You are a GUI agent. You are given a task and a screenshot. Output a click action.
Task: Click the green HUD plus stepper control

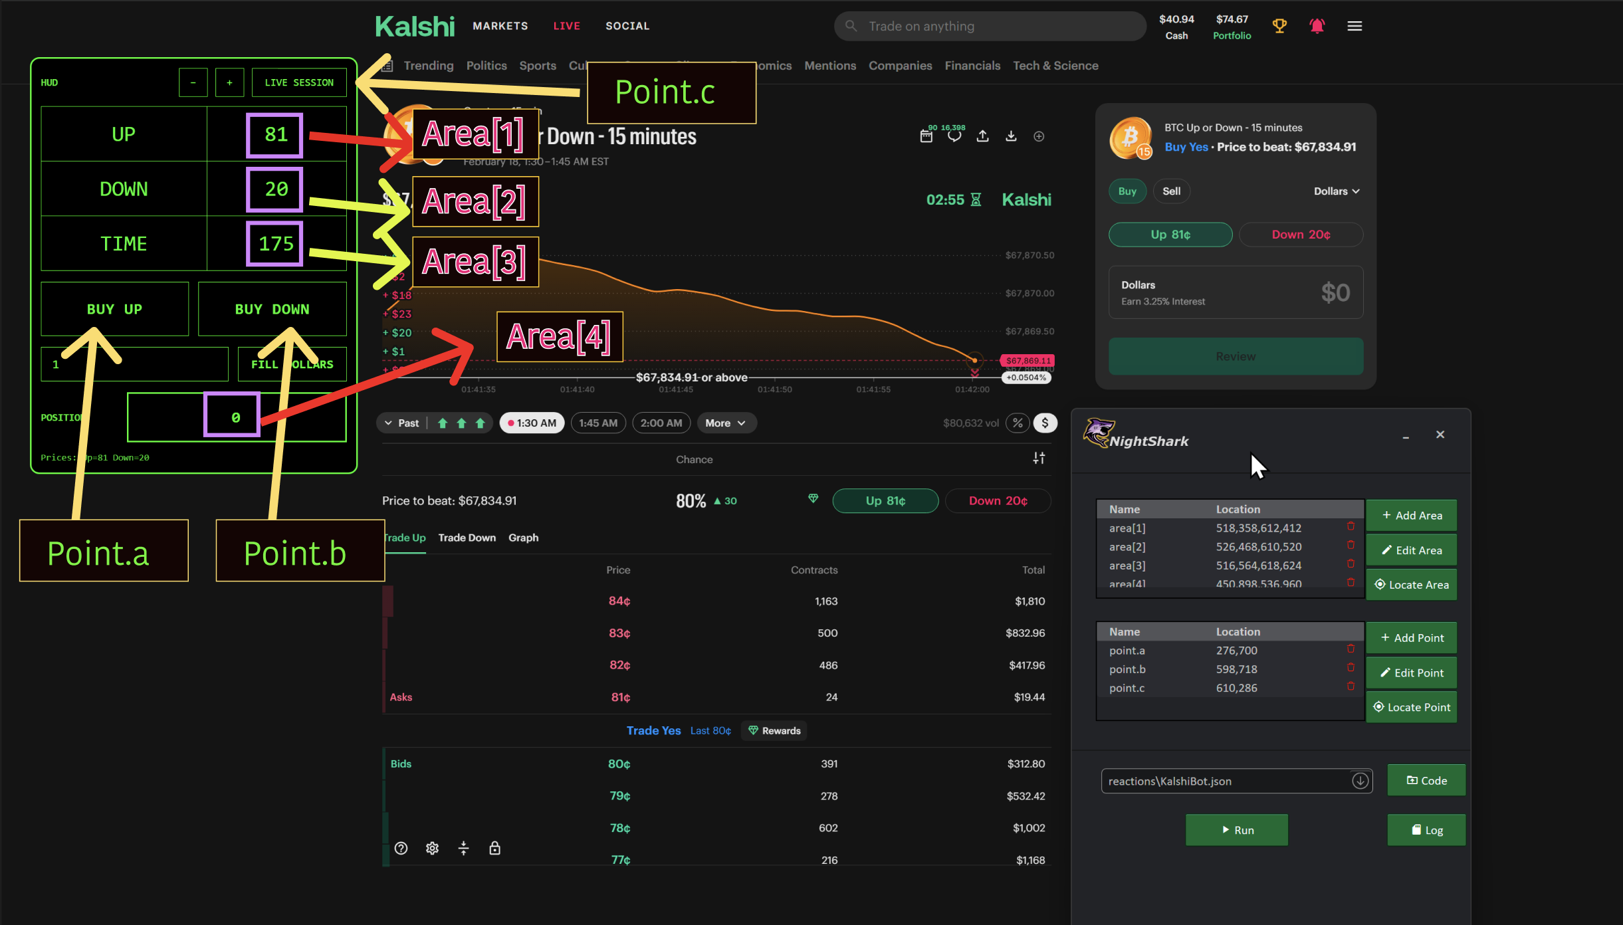pyautogui.click(x=229, y=82)
